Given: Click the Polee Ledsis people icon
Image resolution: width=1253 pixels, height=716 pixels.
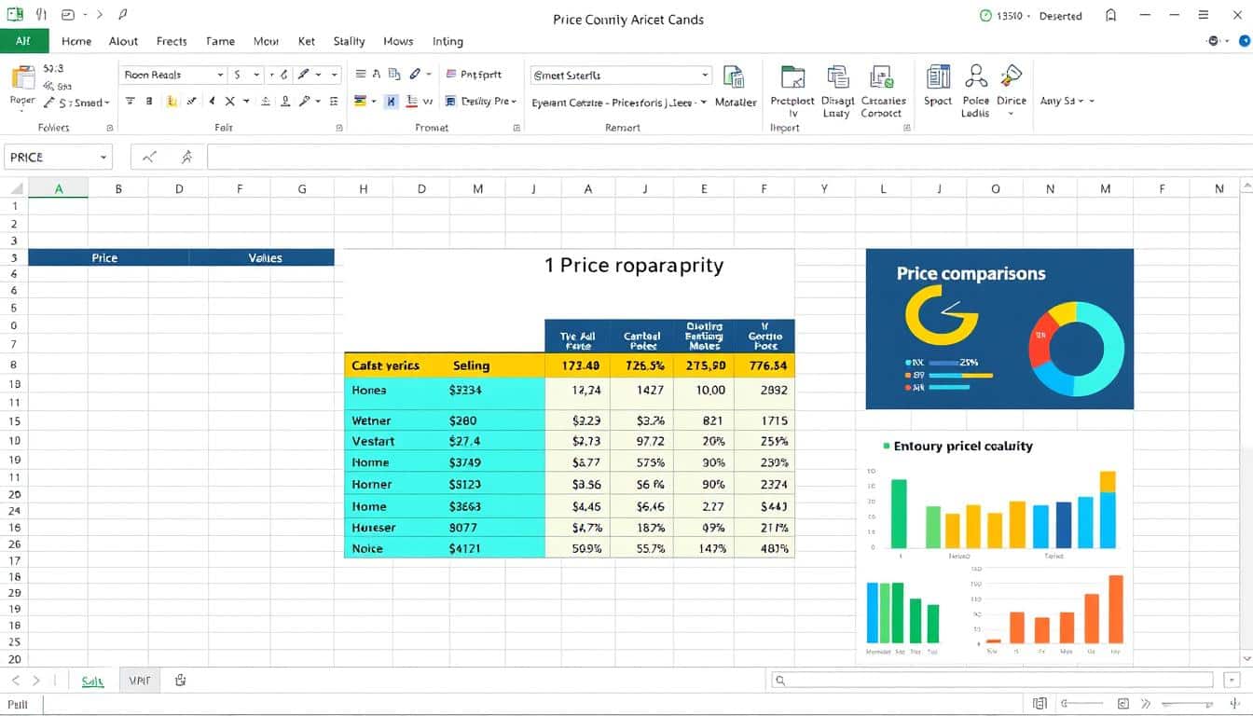Looking at the screenshot, I should [975, 76].
